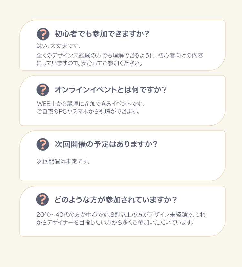Select the heading 次回開催の予定はありますか？
This screenshot has height=267, width=242.
pos(106,144)
